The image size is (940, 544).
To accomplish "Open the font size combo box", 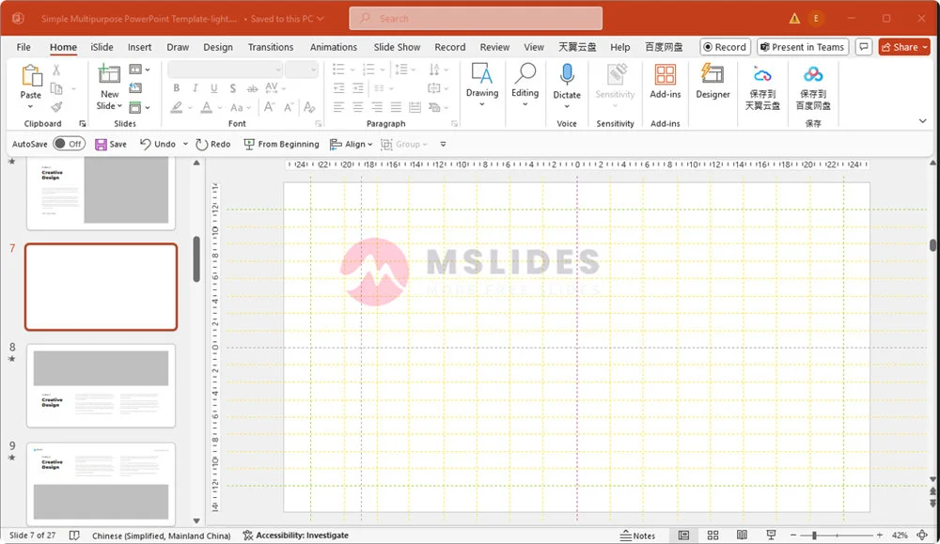I will point(301,70).
